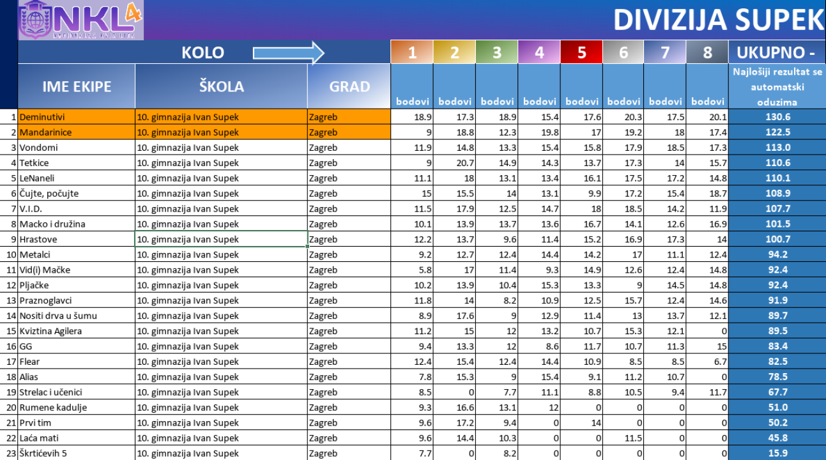Click the KOLO label cell
This screenshot has width=826, height=460.
(x=203, y=52)
